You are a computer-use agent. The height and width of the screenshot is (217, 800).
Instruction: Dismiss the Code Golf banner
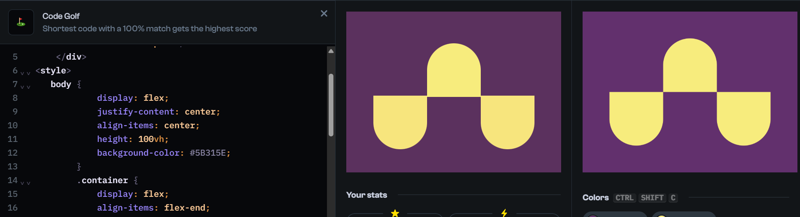point(324,14)
